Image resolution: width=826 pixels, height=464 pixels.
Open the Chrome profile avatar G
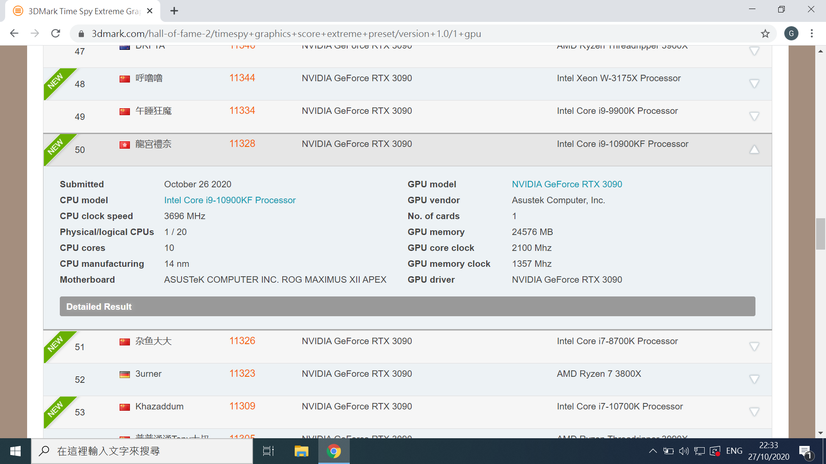point(791,34)
